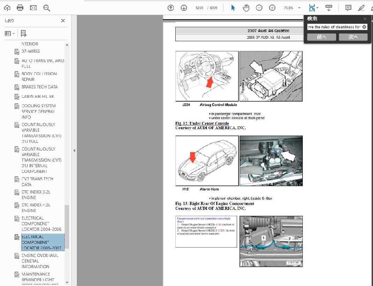Open COOLING SYSTEM SERVICE GENERAL INFO bookmark
373x286 pixels.
(x=38, y=111)
